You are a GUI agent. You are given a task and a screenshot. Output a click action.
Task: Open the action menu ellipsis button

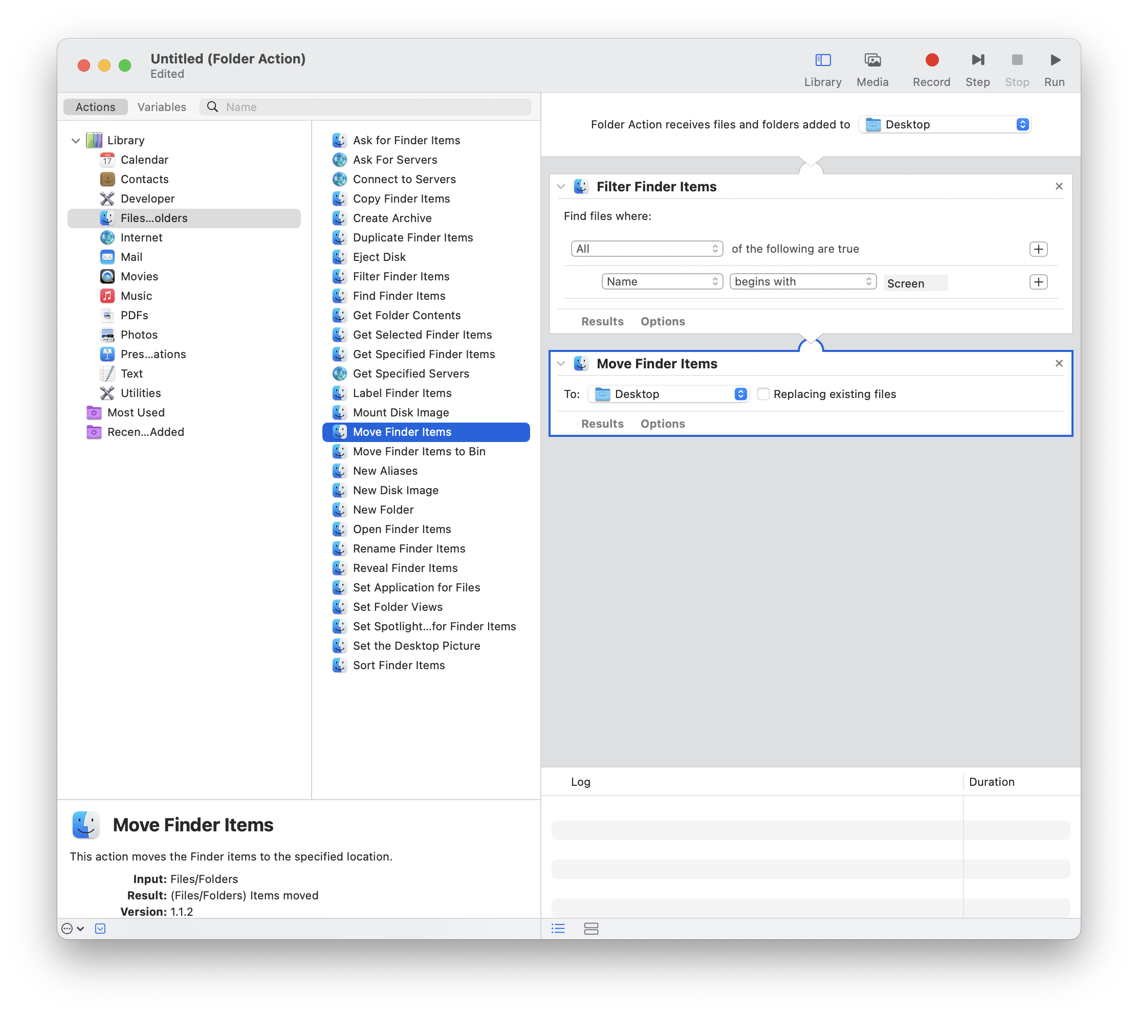point(73,929)
